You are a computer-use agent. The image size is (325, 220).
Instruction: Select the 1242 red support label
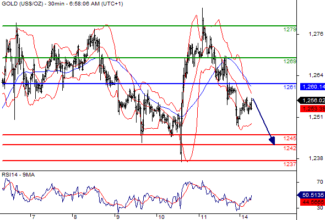click(290, 148)
